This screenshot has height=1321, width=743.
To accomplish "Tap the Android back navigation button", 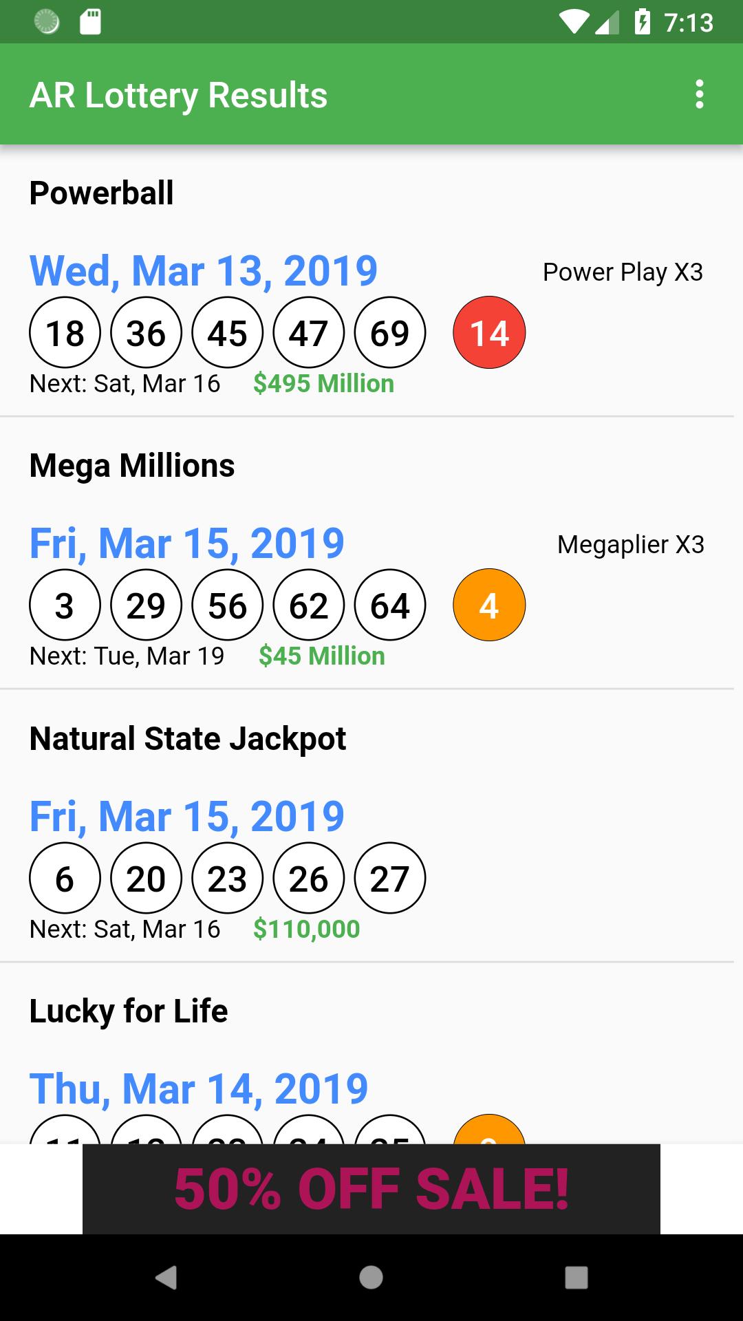I will (166, 1278).
